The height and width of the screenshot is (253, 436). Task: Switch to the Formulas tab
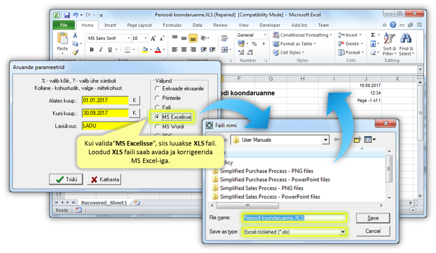tap(172, 25)
